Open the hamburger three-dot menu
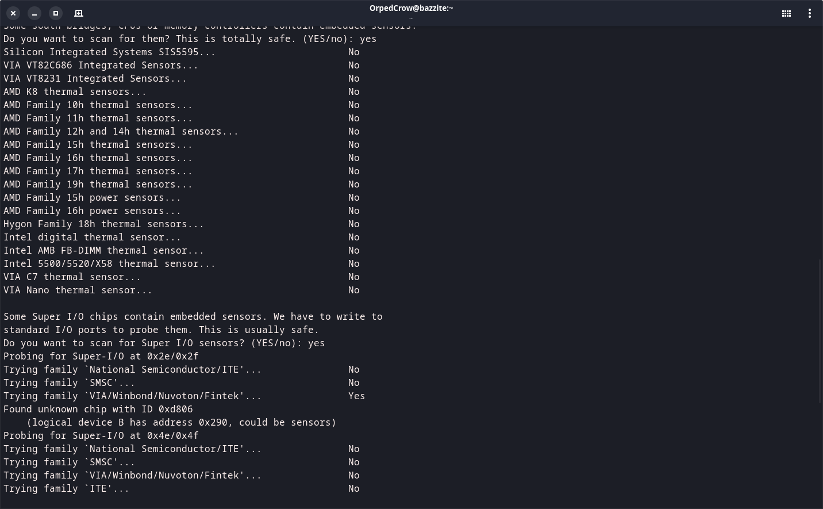This screenshot has width=823, height=509. 810,13
